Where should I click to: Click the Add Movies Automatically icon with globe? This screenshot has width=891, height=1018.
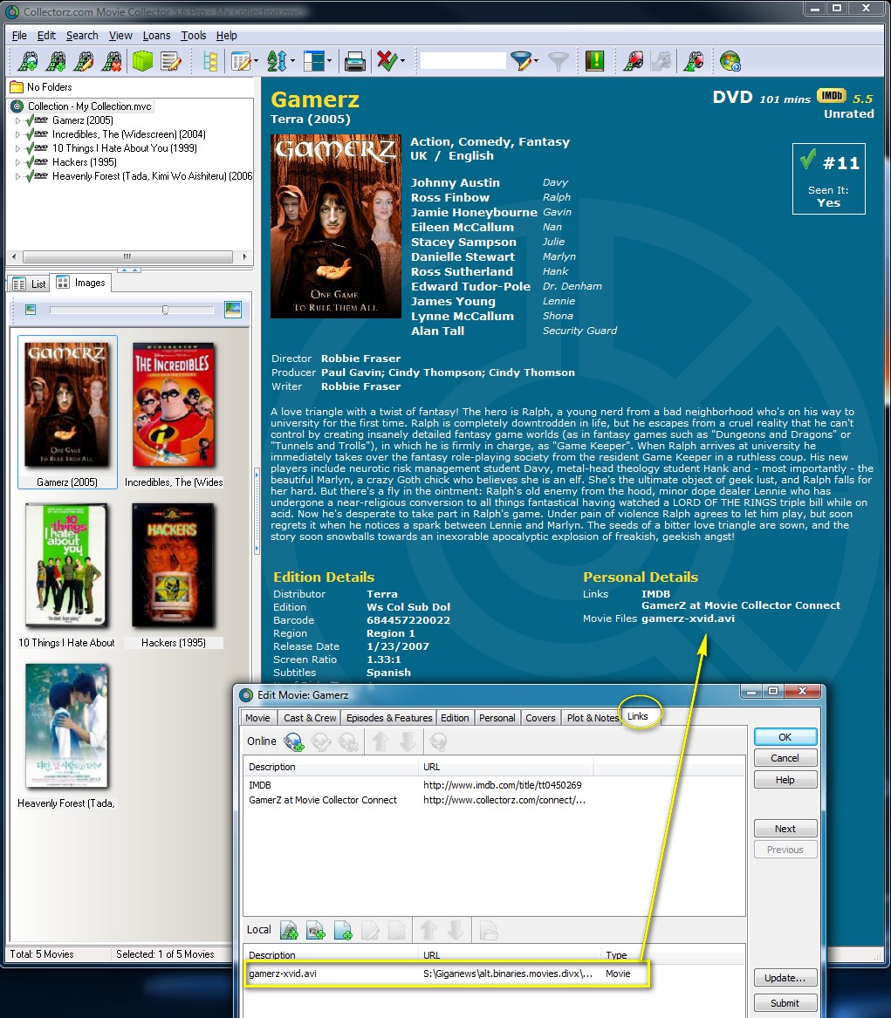point(28,61)
